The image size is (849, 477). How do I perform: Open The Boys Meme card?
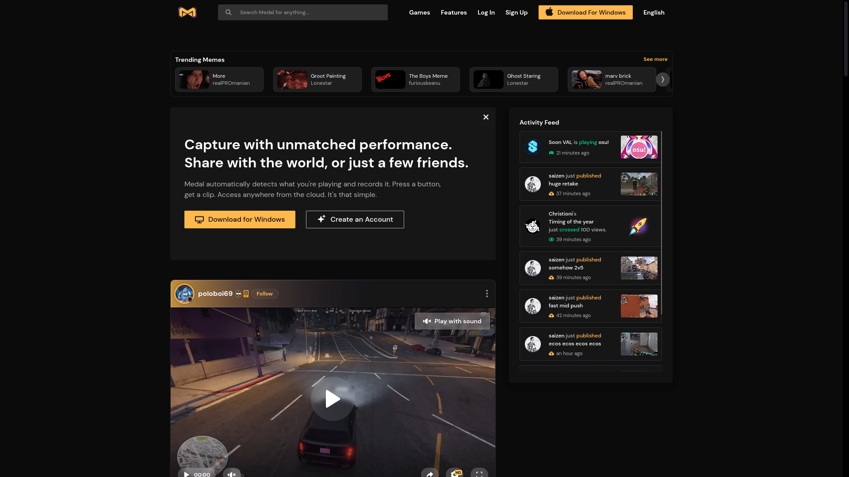[416, 79]
